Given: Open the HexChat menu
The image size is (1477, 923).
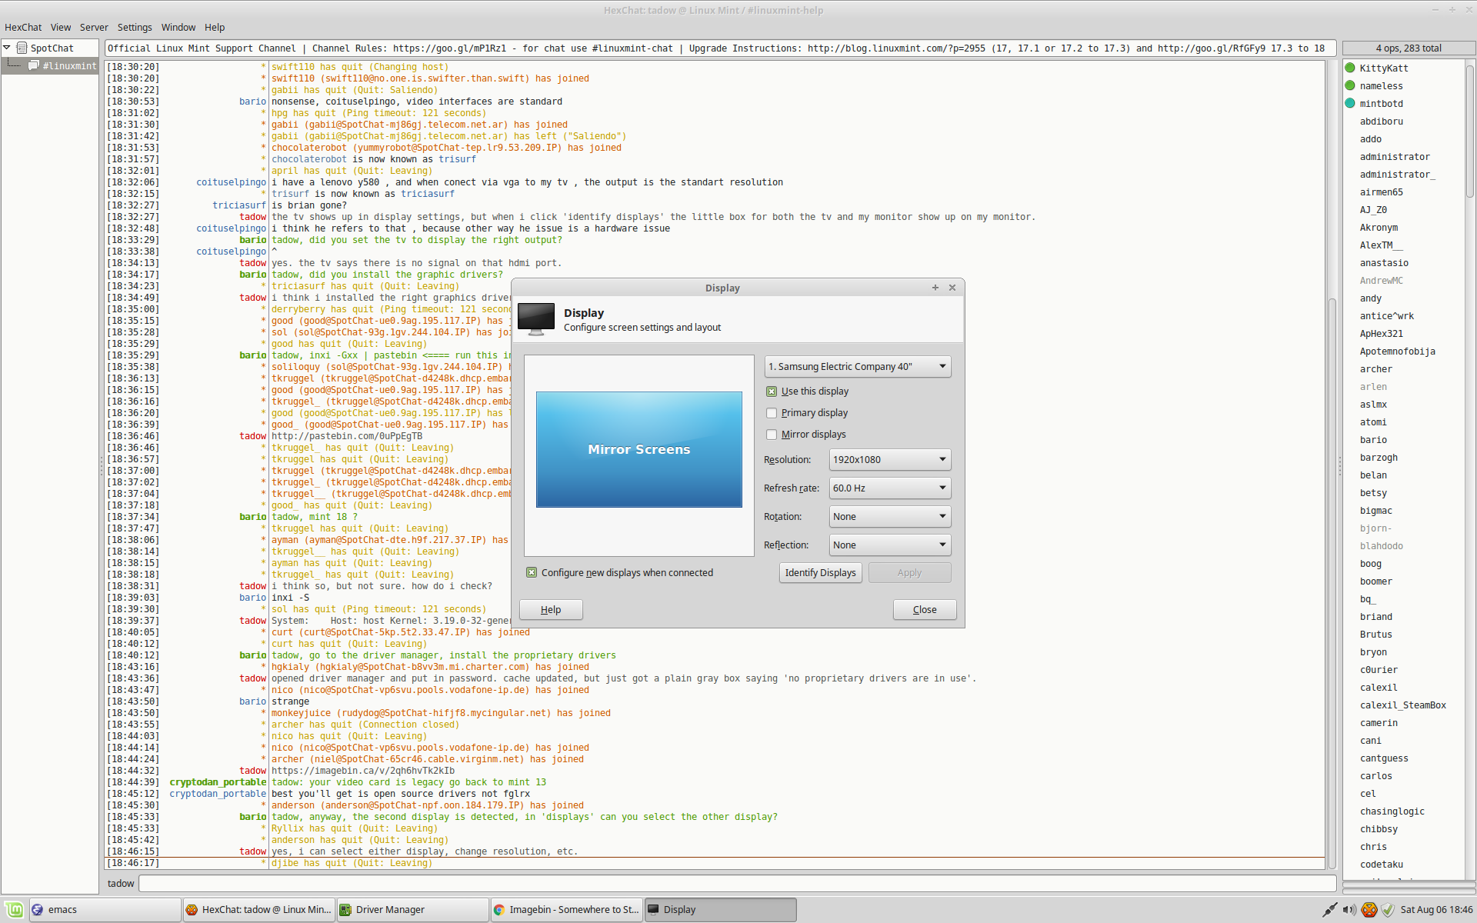Looking at the screenshot, I should click(23, 27).
